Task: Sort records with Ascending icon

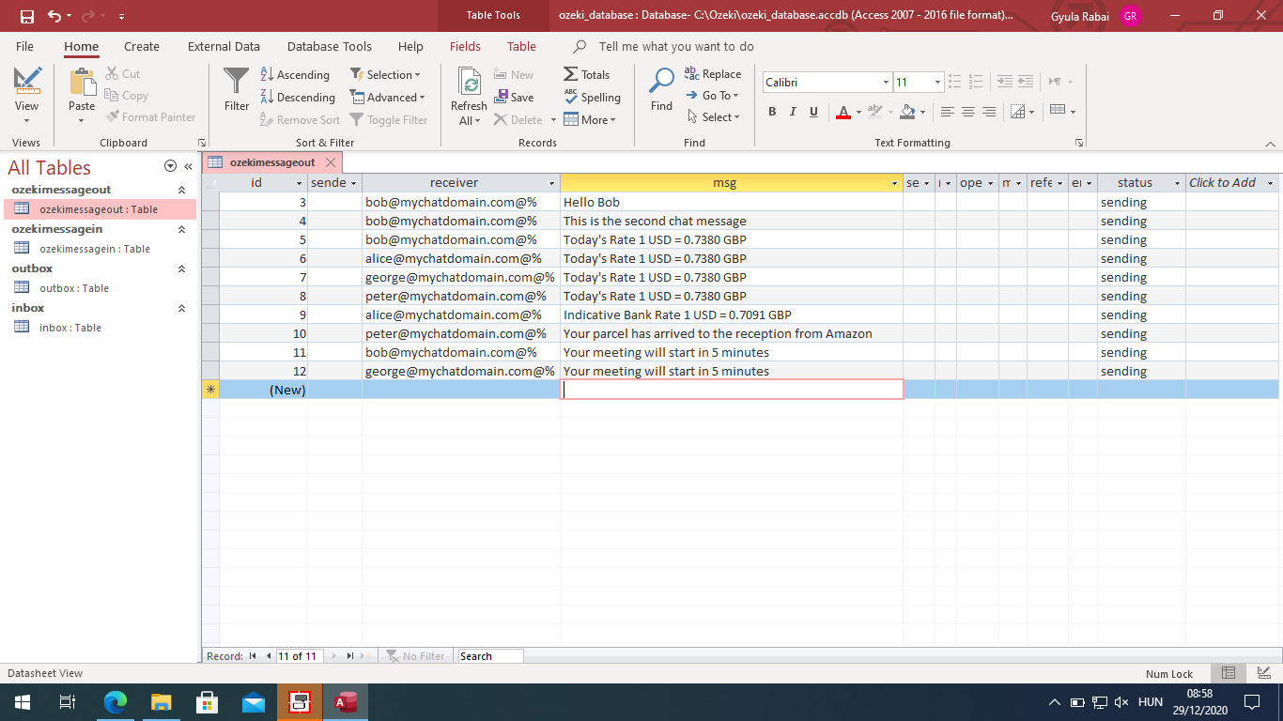Action: 296,74
